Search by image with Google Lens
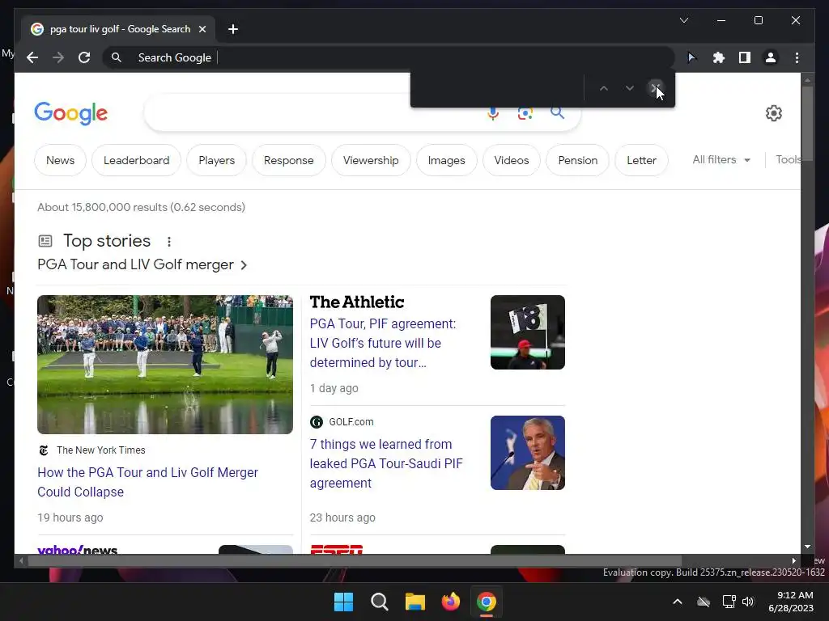Viewport: 829px width, 621px height. click(x=525, y=113)
